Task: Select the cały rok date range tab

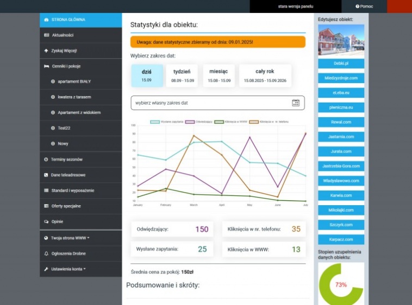Action: coord(264,75)
